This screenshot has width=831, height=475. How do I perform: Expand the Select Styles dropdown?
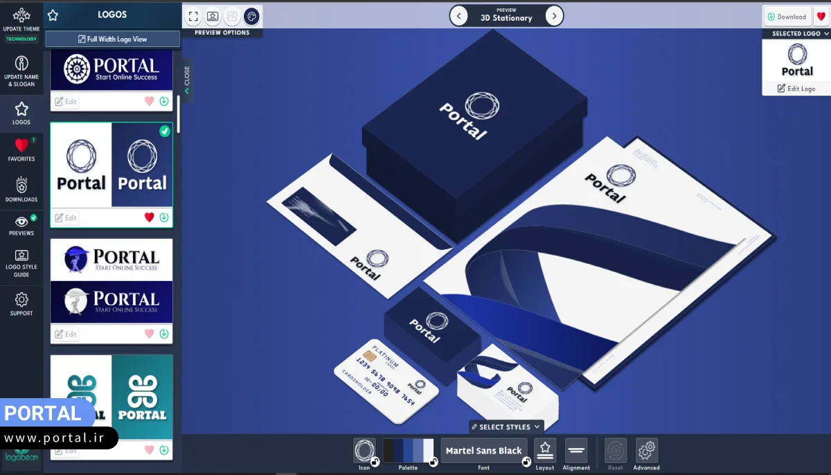(x=506, y=427)
